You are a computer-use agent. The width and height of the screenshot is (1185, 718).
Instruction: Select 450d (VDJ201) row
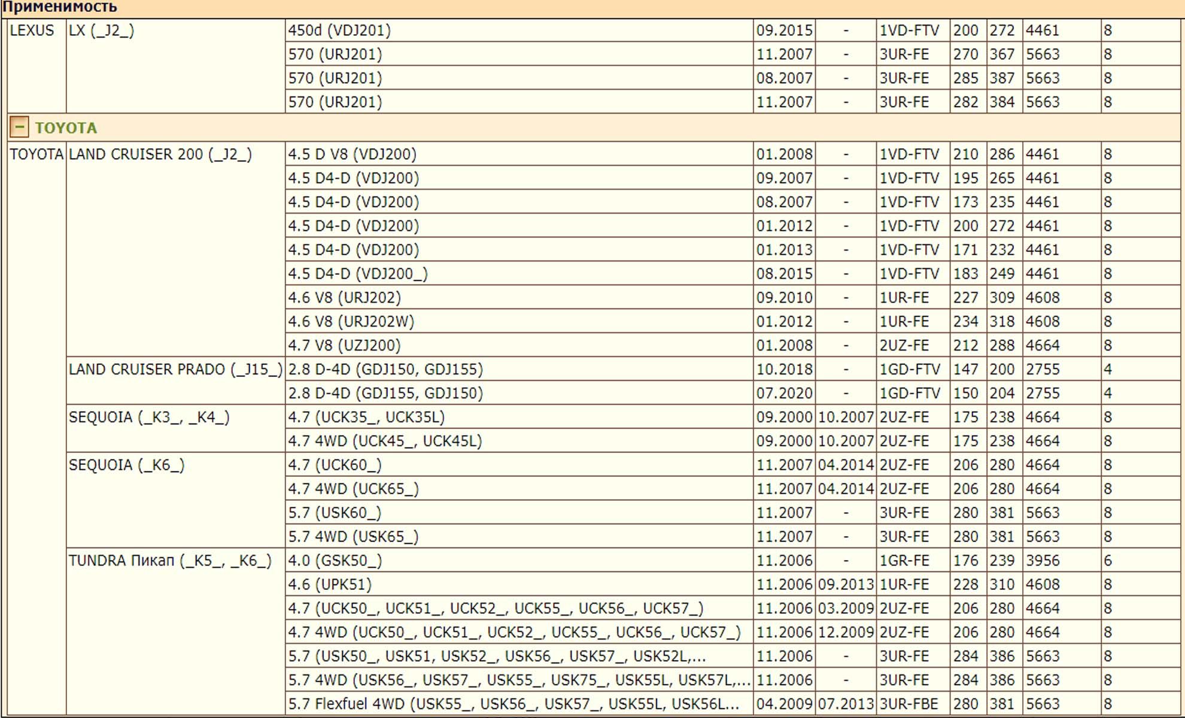tap(733, 31)
